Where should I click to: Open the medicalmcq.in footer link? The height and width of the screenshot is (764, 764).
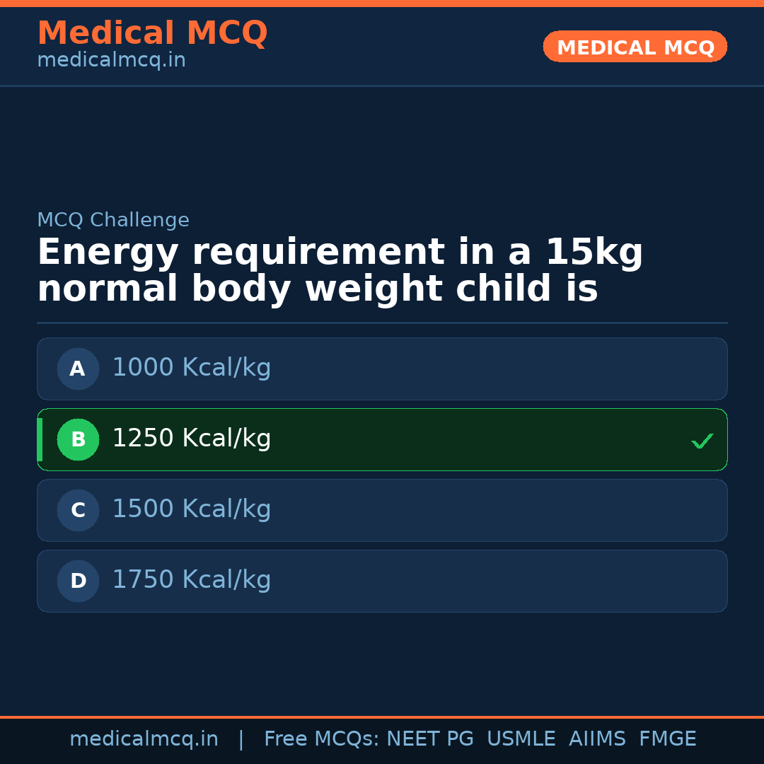[x=144, y=739]
